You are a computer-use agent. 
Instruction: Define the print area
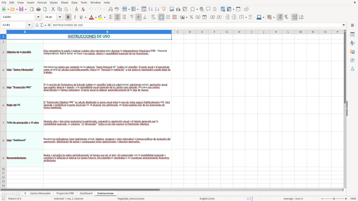(x=223, y=9)
